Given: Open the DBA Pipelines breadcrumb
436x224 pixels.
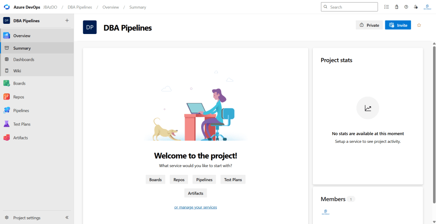Looking at the screenshot, I should tap(80, 7).
